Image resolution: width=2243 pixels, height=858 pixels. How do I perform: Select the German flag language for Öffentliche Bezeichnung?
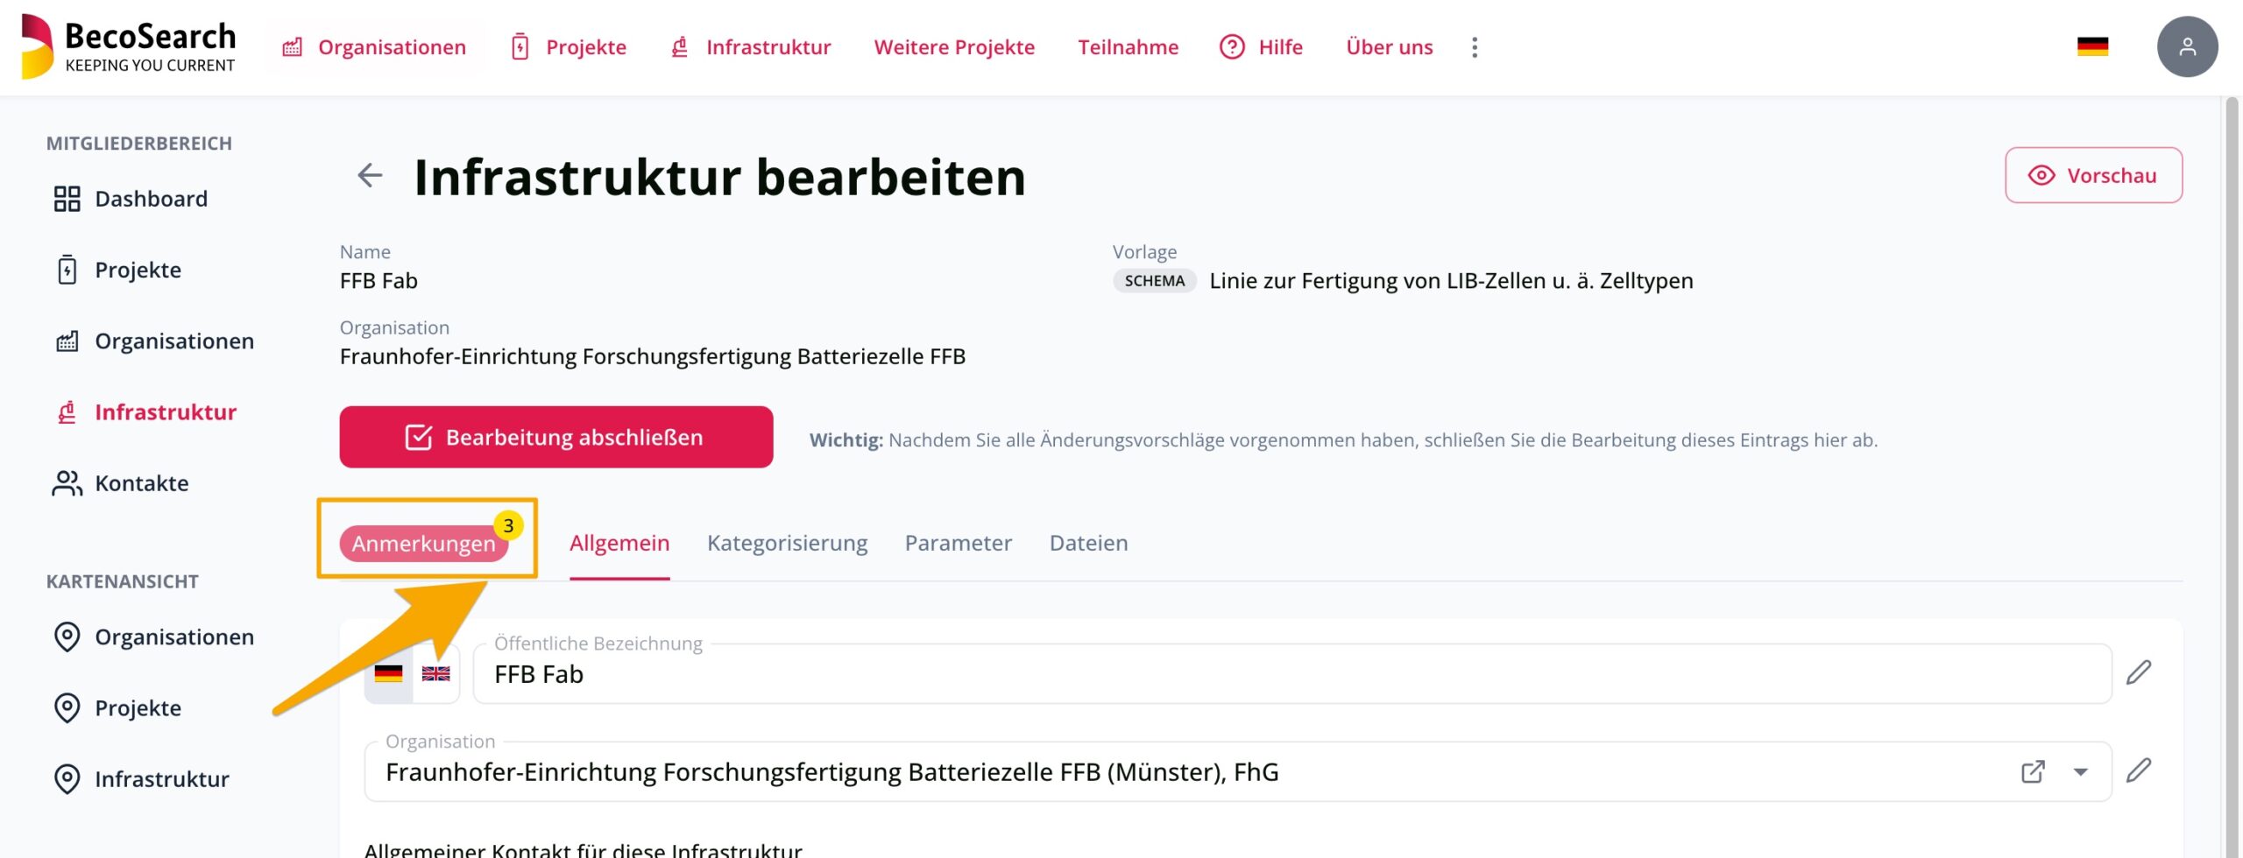point(388,673)
